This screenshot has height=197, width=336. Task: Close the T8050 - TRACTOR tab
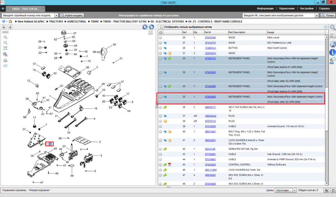pyautogui.click(x=43, y=8)
